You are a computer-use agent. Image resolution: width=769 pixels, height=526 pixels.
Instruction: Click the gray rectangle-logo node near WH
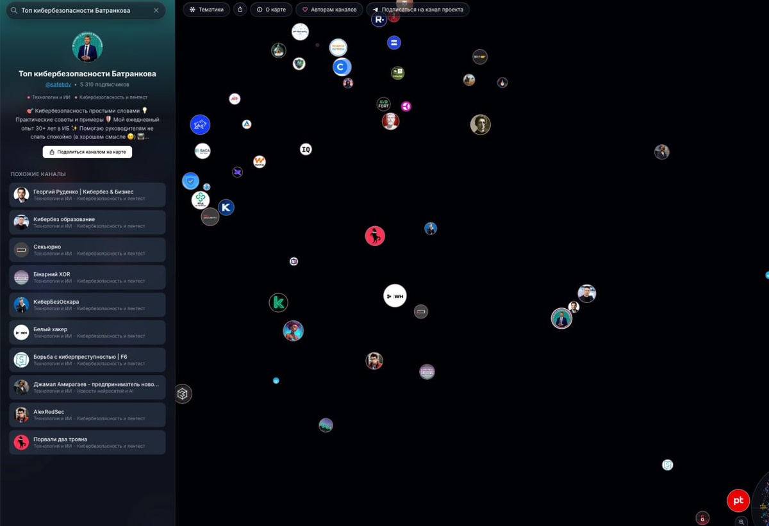pyautogui.click(x=420, y=311)
